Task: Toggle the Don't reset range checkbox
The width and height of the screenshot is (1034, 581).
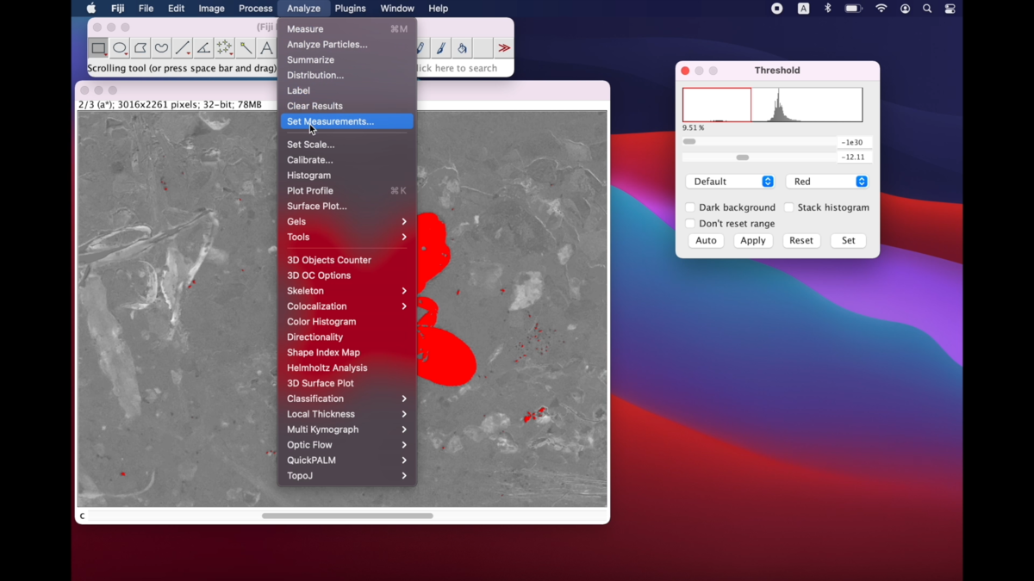Action: pos(690,224)
